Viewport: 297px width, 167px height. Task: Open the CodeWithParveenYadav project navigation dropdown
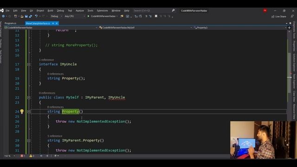(51, 28)
